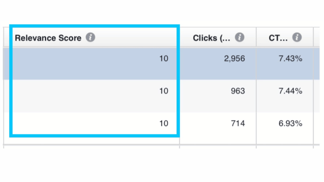Click the Clicks column info icon
Screen dimensions: 324x182
(x=239, y=37)
